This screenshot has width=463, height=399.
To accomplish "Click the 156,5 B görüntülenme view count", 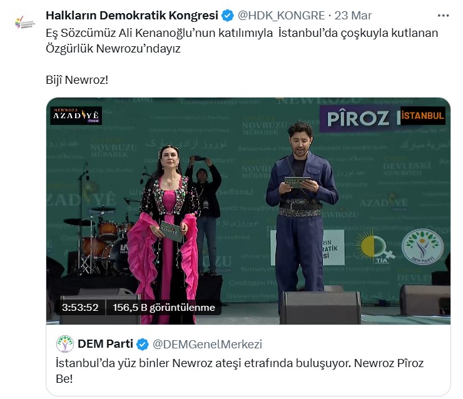I will click(164, 308).
